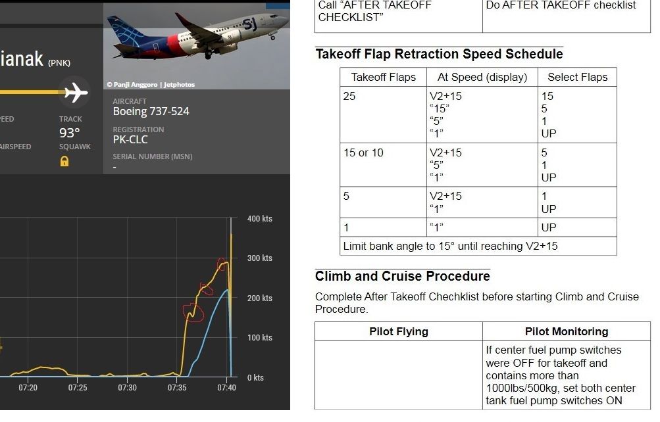Click the largest red circle annotation on graph
The width and height of the screenshot is (660, 422).
(193, 313)
